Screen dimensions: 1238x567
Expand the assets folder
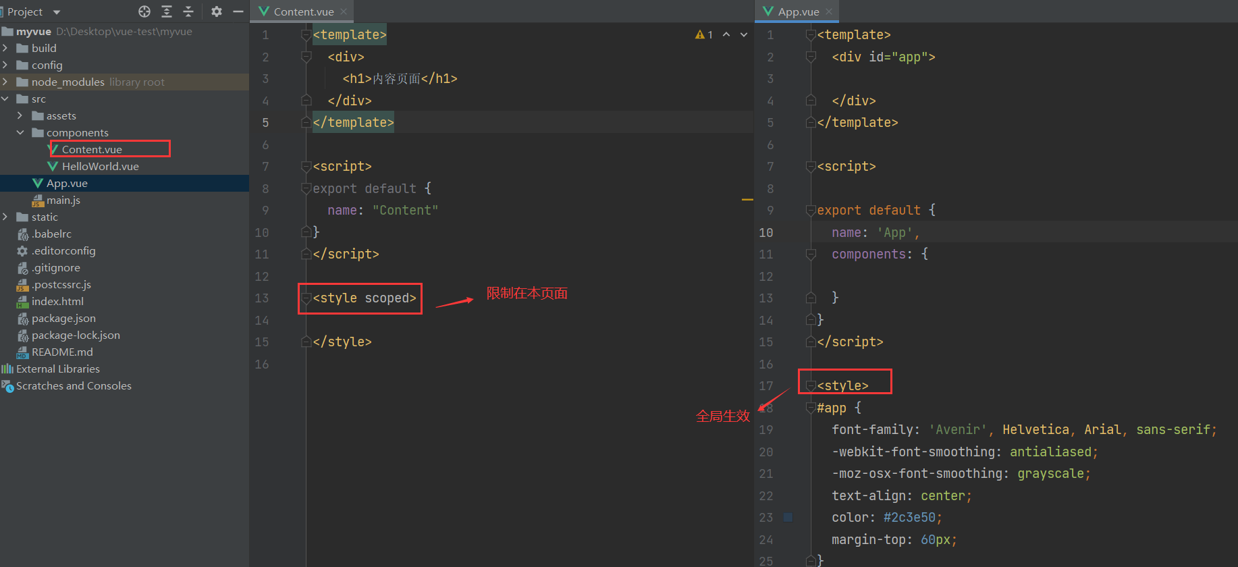pyautogui.click(x=20, y=115)
